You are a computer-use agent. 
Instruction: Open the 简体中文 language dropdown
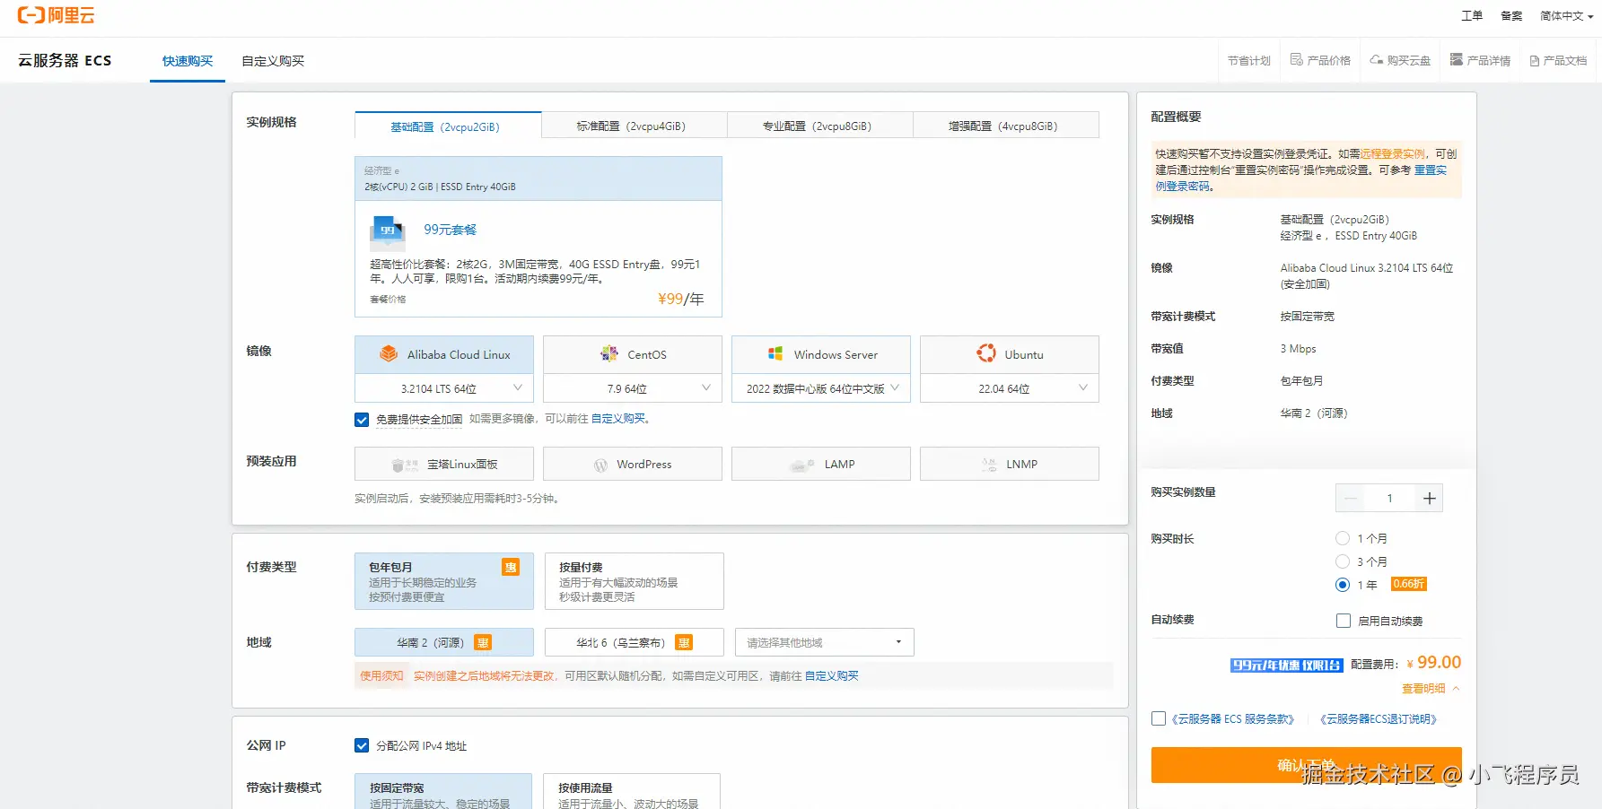pos(1566,15)
